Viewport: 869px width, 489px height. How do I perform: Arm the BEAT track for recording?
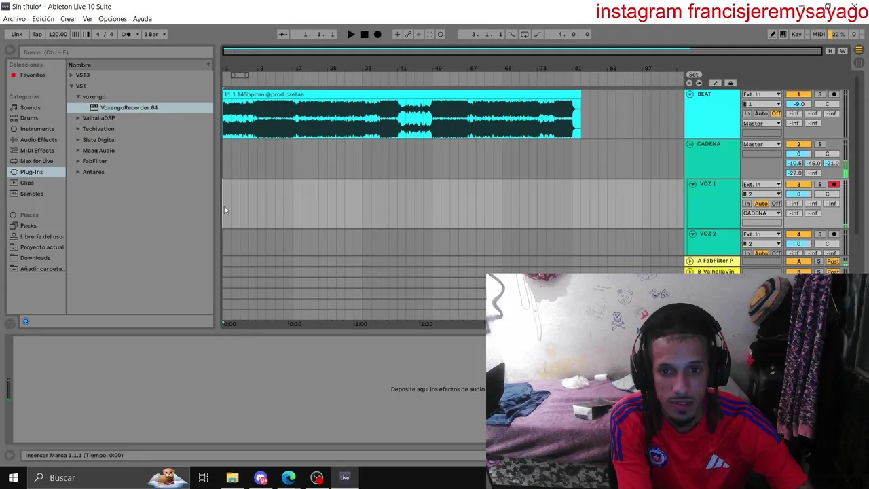pyautogui.click(x=834, y=94)
